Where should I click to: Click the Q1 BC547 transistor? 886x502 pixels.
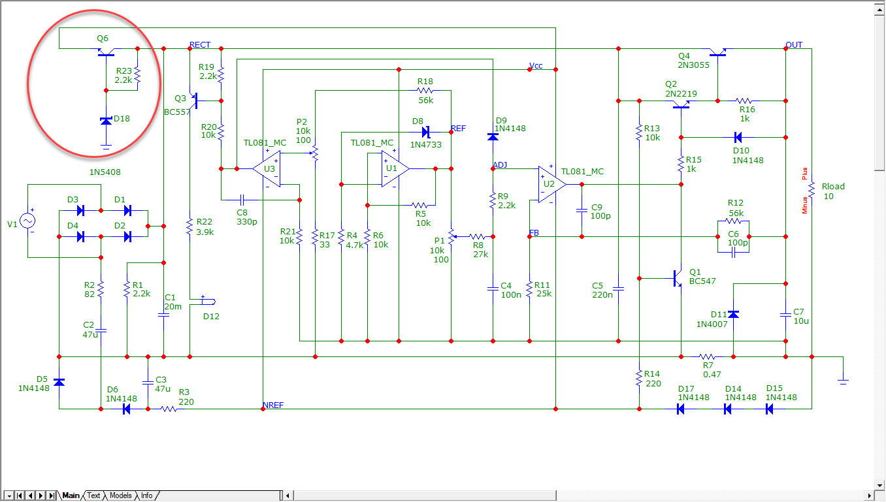pos(678,279)
